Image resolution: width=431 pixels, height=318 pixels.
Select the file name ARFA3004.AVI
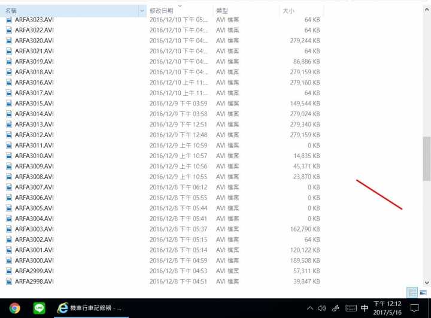34,219
